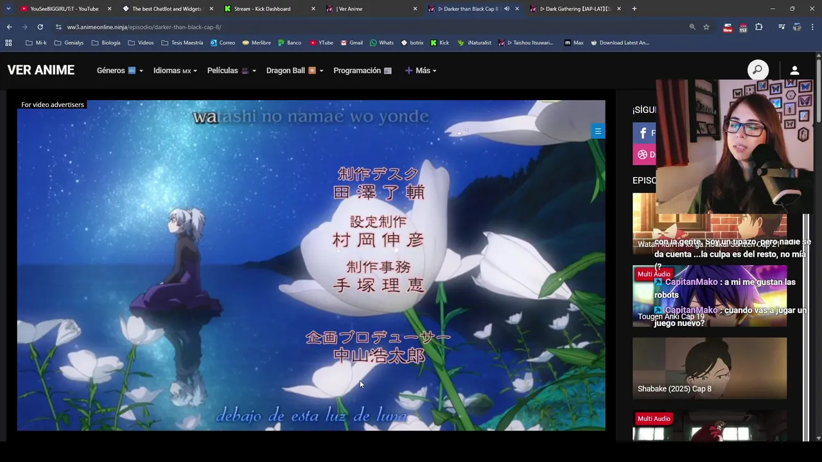Open the blue playlist icon on the video
822x462 pixels.
click(598, 132)
